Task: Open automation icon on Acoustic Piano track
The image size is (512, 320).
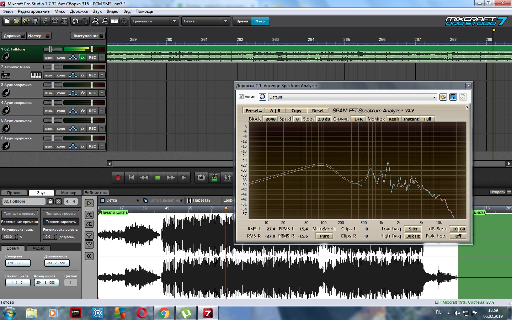Action: (x=73, y=75)
